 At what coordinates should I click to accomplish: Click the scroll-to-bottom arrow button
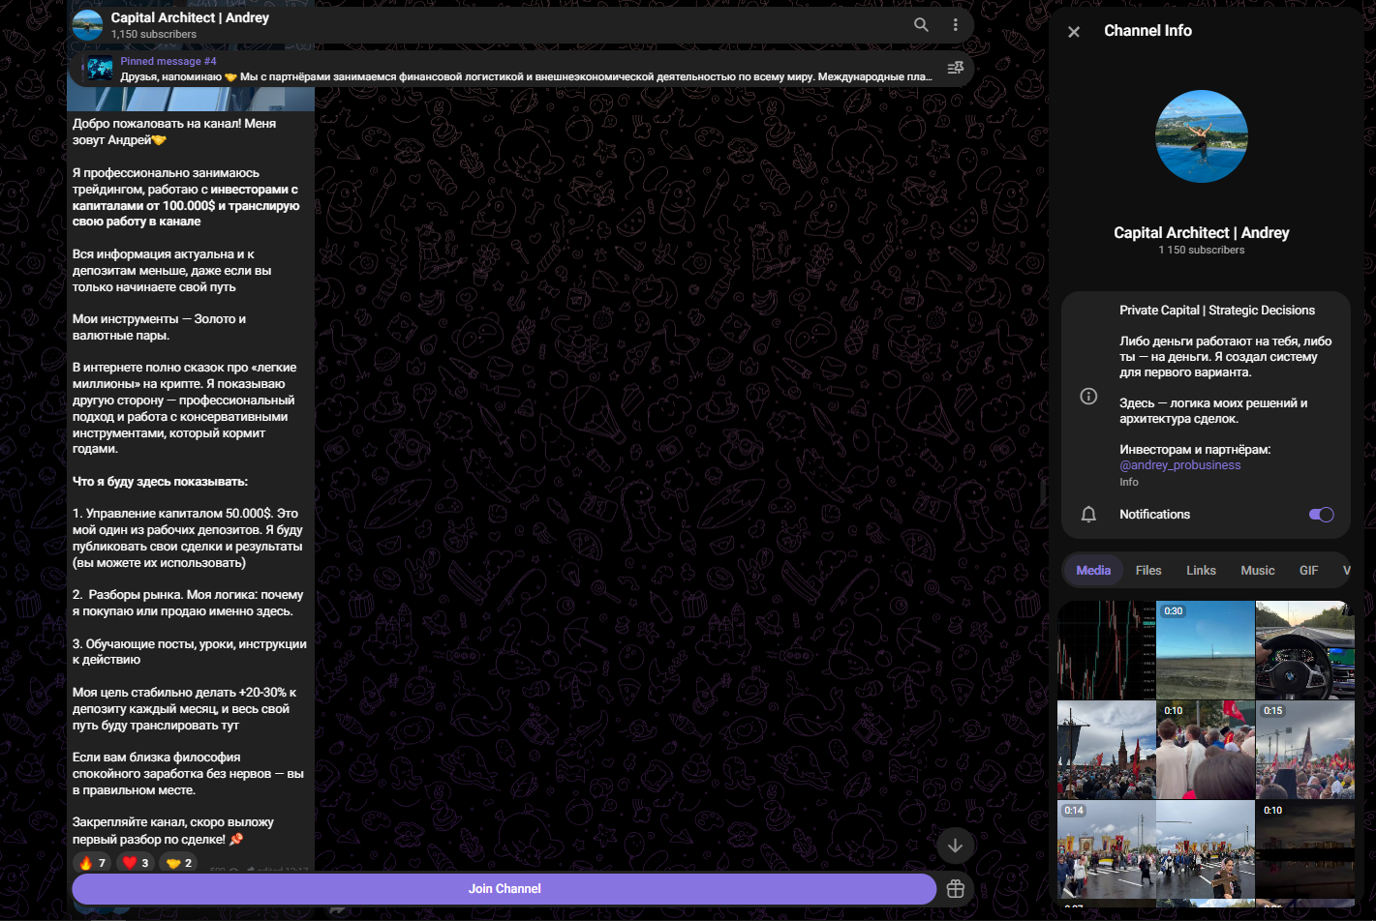[955, 846]
